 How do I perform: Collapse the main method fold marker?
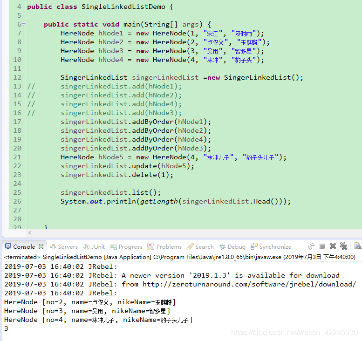point(24,24)
